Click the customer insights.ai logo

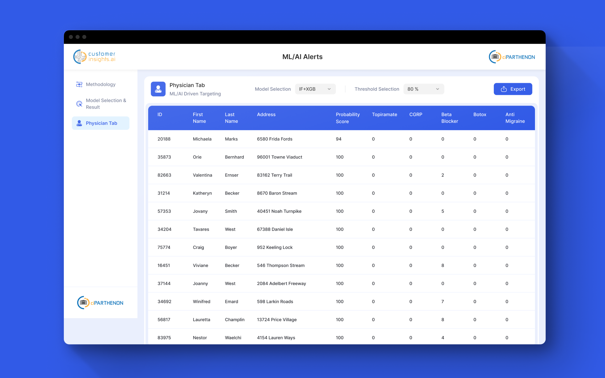(94, 57)
